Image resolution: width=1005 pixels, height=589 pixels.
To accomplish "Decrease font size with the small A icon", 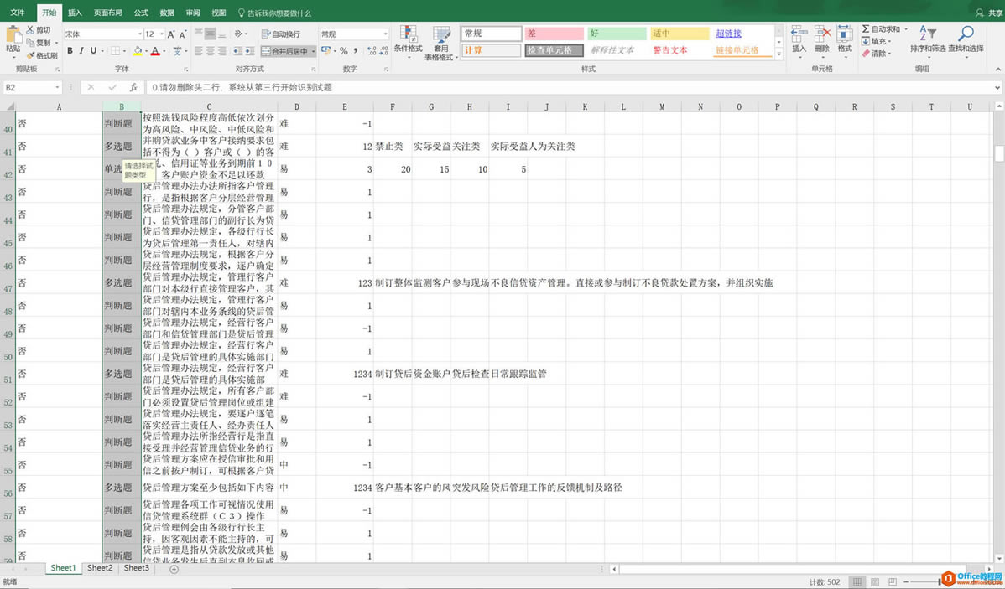I will 184,34.
